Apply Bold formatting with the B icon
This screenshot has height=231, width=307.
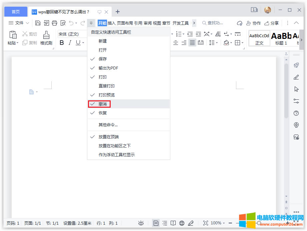pos(62,43)
